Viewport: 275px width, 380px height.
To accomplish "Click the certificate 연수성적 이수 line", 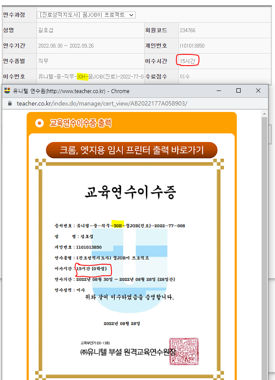I will (70, 290).
